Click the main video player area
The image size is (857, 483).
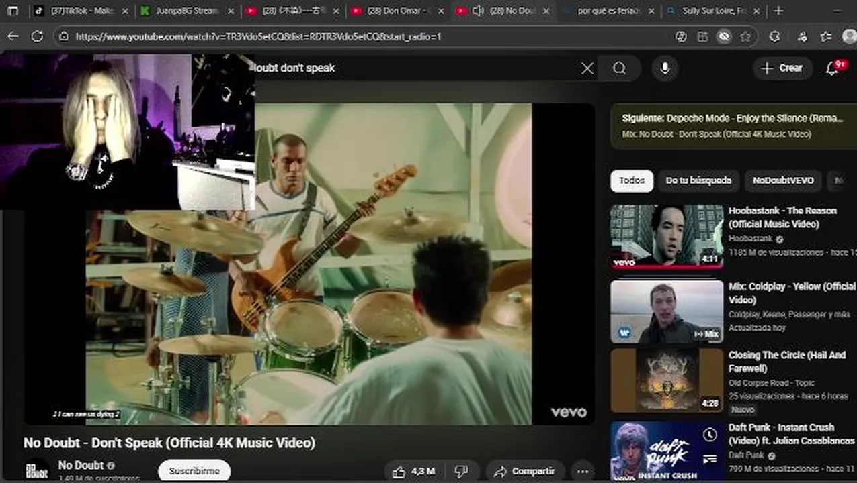(x=309, y=264)
